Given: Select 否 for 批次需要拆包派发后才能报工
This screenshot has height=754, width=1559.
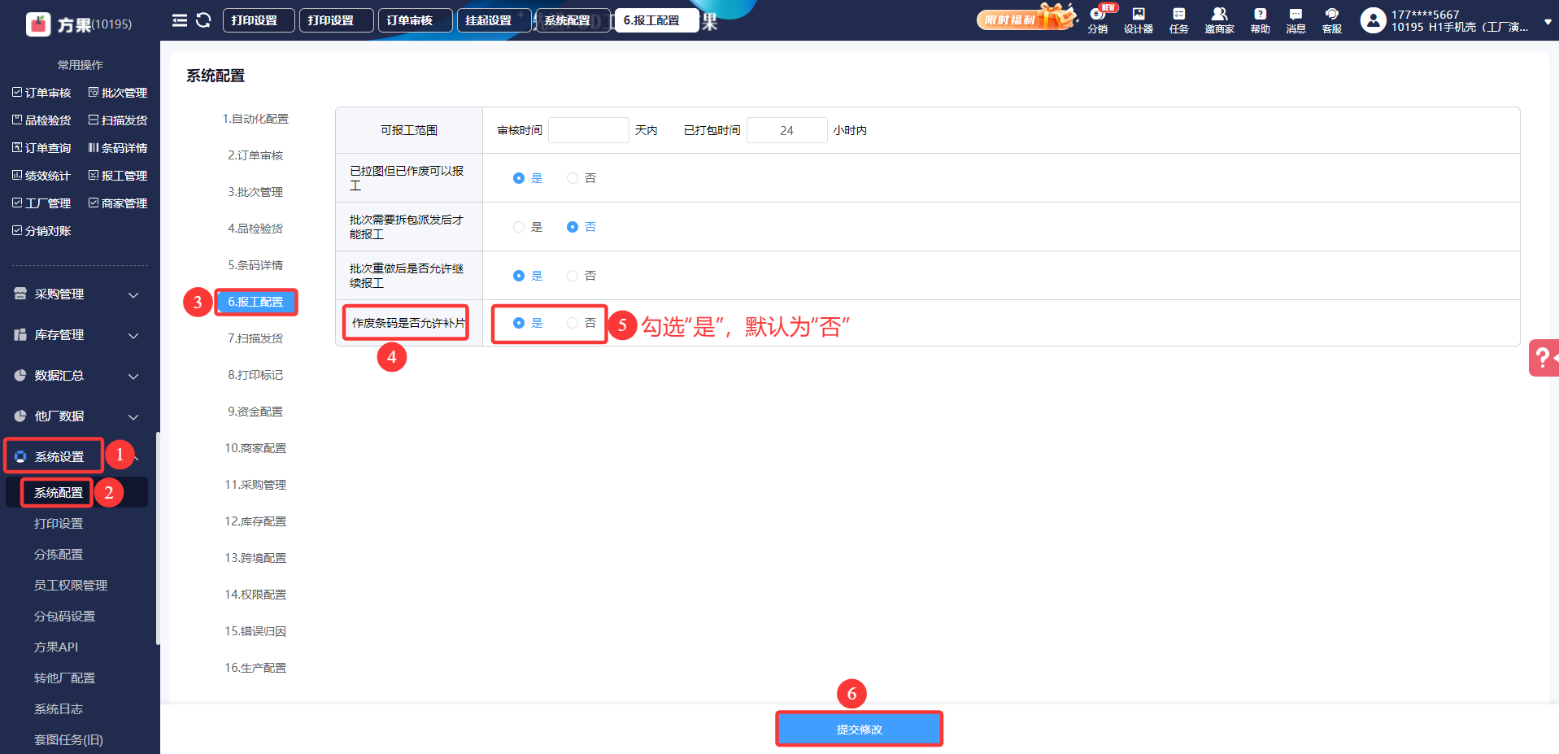Looking at the screenshot, I should (573, 227).
